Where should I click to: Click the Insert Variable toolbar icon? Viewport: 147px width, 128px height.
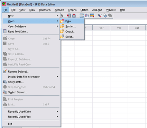coord(74,16)
